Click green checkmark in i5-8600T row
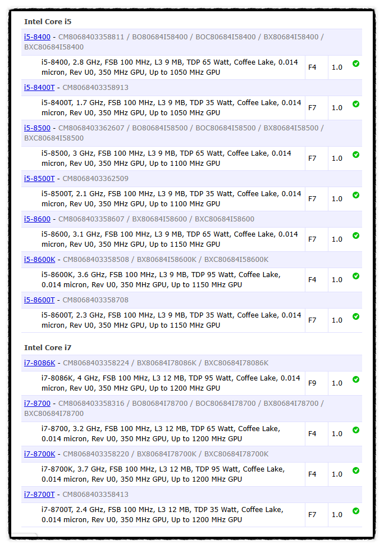 [x=356, y=316]
